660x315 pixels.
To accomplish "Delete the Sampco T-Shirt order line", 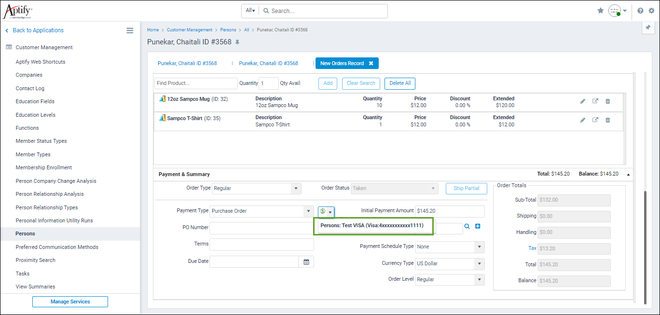I will click(x=607, y=120).
